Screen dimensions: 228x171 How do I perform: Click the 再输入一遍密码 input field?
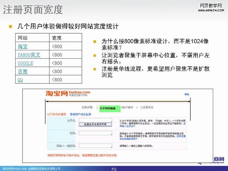95,146
